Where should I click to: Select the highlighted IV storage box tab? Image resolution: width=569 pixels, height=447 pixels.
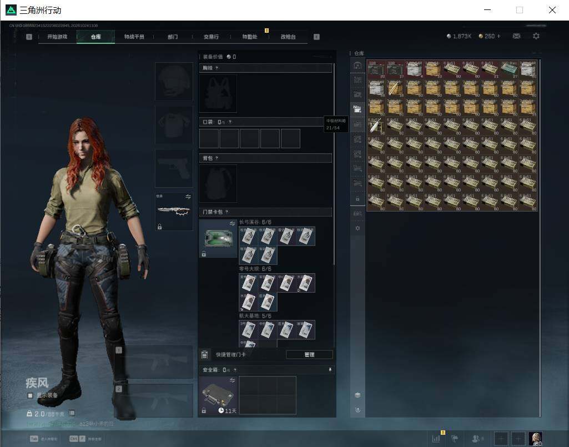357,109
